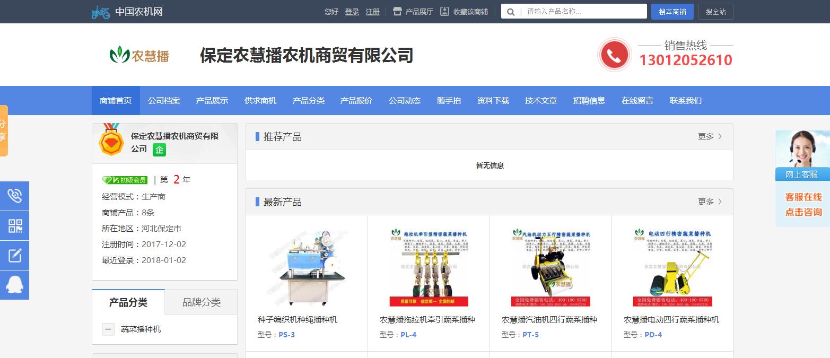830x358 pixels.
Task: Open the 随手拍 nav item
Action: point(449,100)
